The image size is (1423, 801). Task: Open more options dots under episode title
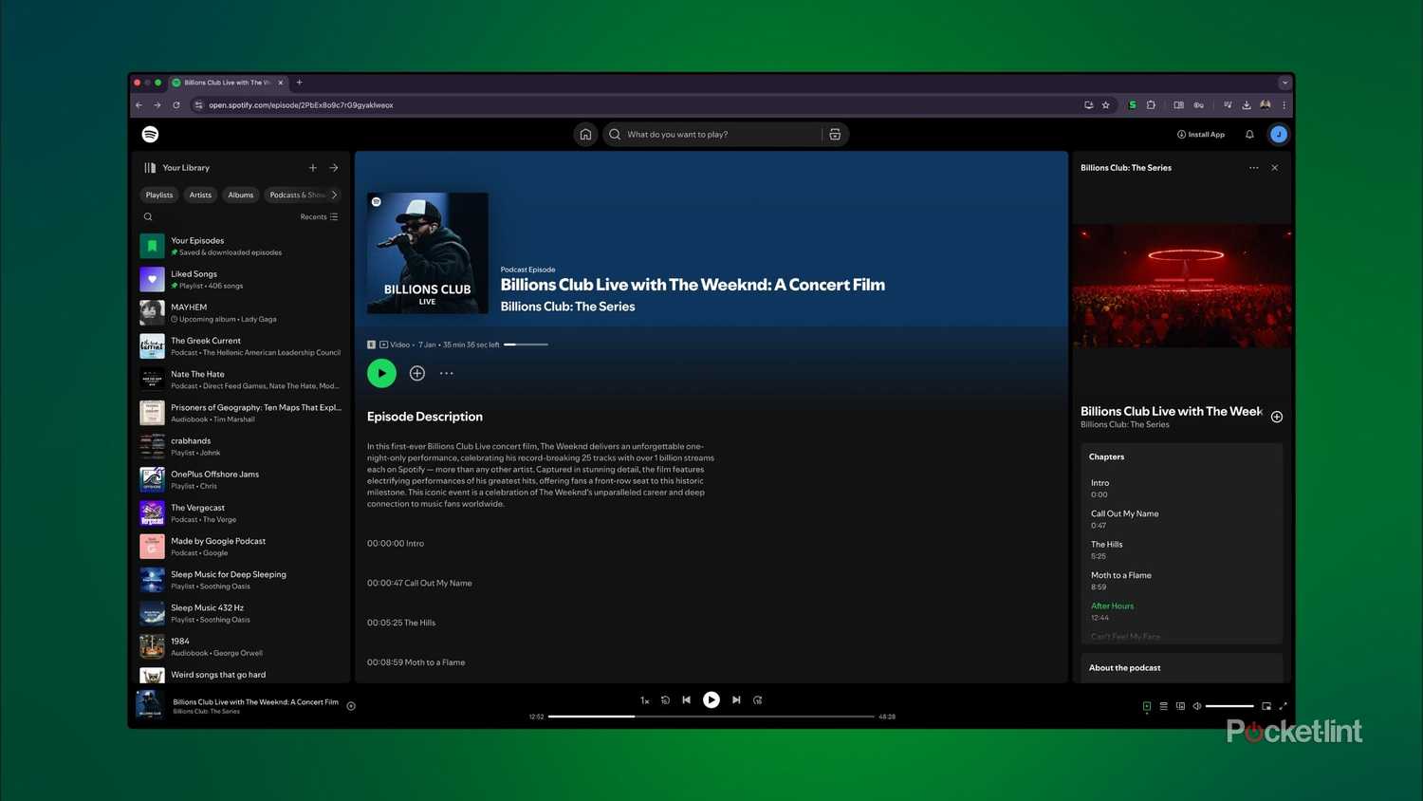(x=447, y=373)
